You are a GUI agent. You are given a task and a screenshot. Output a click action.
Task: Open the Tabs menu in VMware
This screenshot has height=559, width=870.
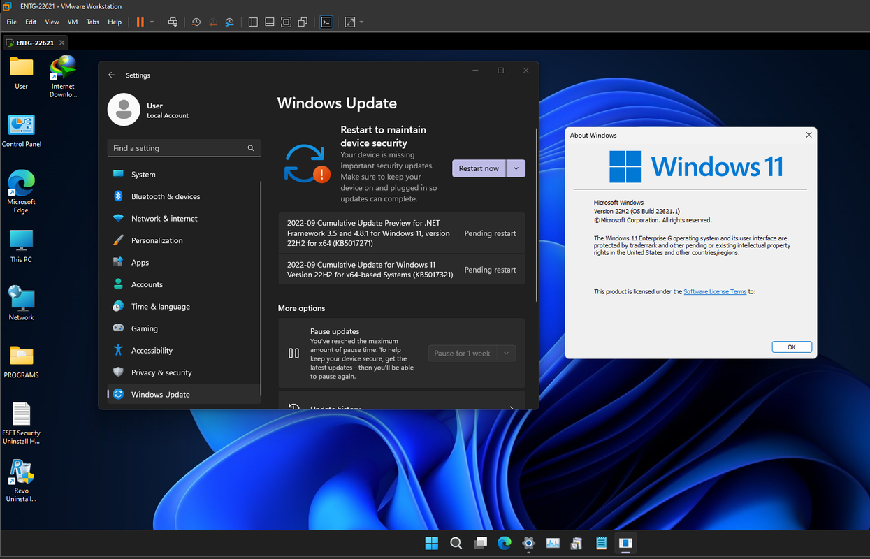pos(93,22)
